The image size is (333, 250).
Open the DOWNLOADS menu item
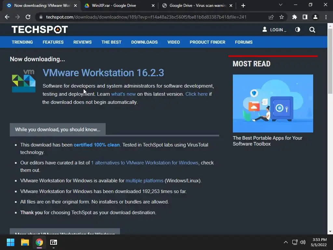tap(144, 42)
